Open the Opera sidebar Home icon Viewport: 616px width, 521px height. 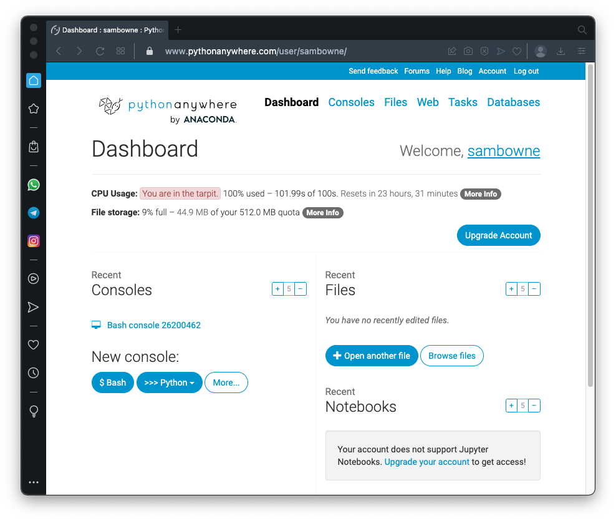tap(34, 80)
